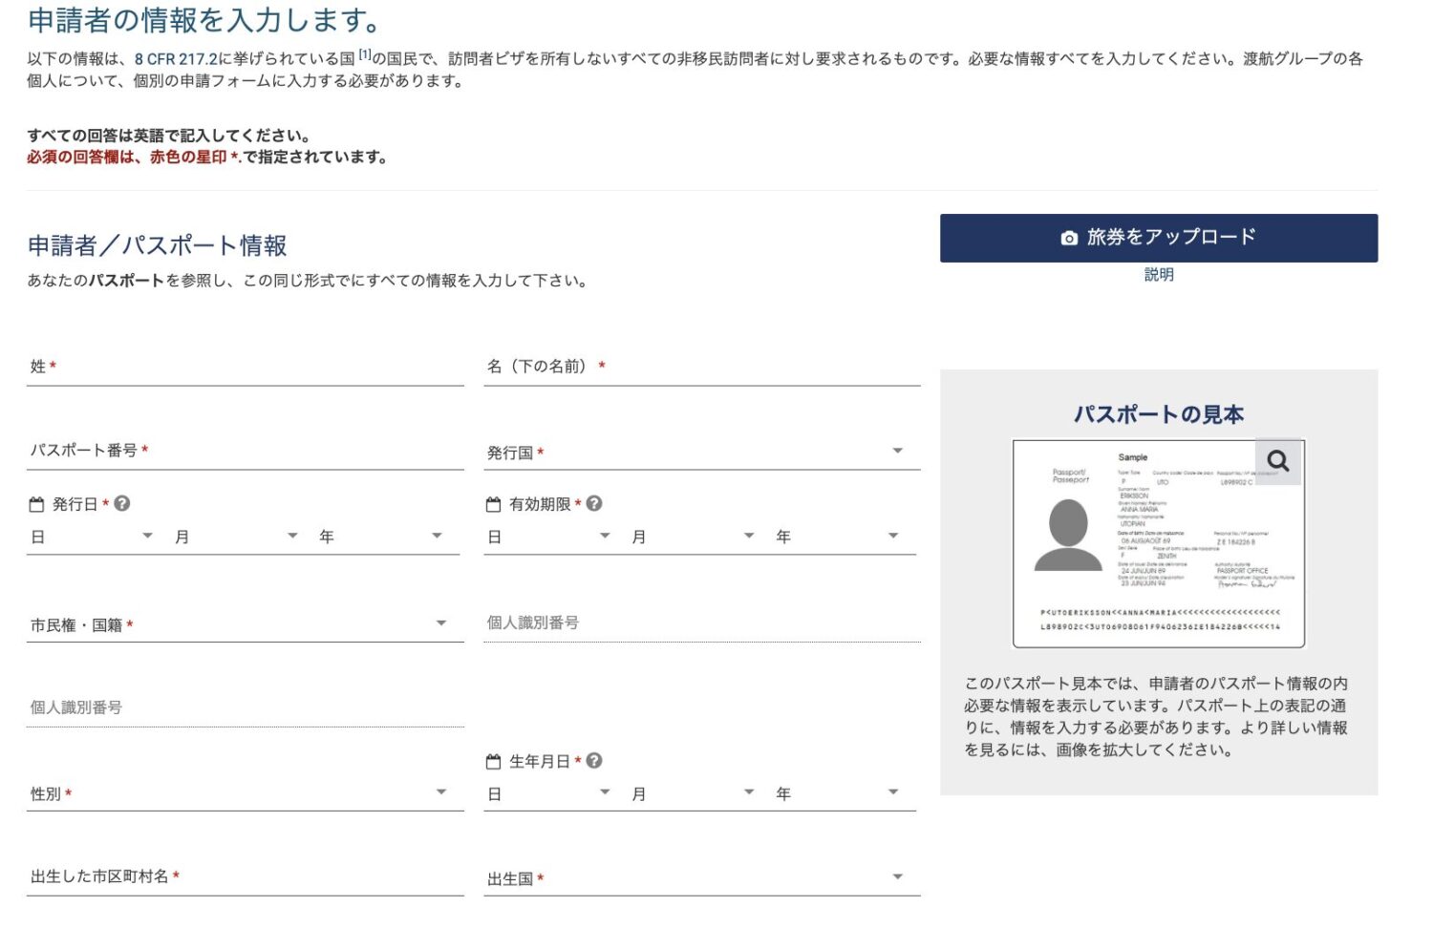
Task: Click help icon next to 生年月日
Action: pos(594,761)
